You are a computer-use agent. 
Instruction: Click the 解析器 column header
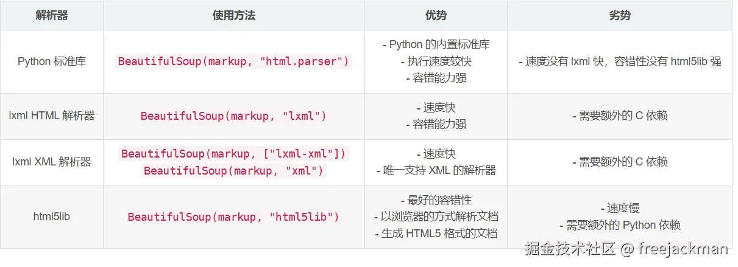click(x=52, y=16)
